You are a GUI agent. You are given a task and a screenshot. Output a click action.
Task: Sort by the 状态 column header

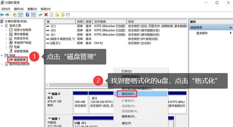(x=157, y=22)
